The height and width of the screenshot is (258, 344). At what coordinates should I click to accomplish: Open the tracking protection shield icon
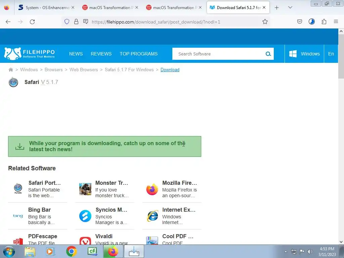pyautogui.click(x=67, y=21)
